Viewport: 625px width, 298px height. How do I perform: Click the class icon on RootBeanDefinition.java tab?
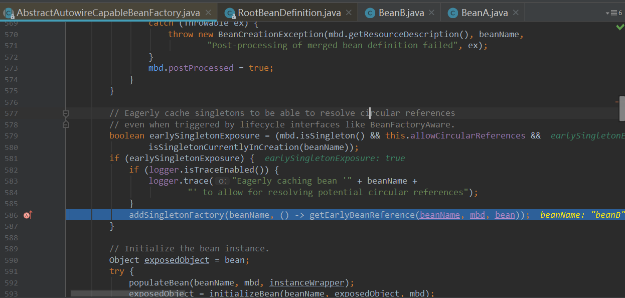tap(230, 13)
